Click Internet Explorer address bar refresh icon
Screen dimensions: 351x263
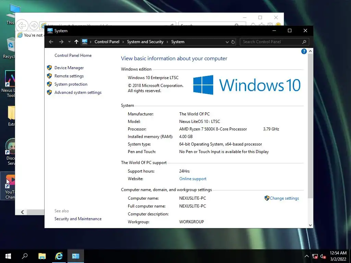click(x=172, y=25)
